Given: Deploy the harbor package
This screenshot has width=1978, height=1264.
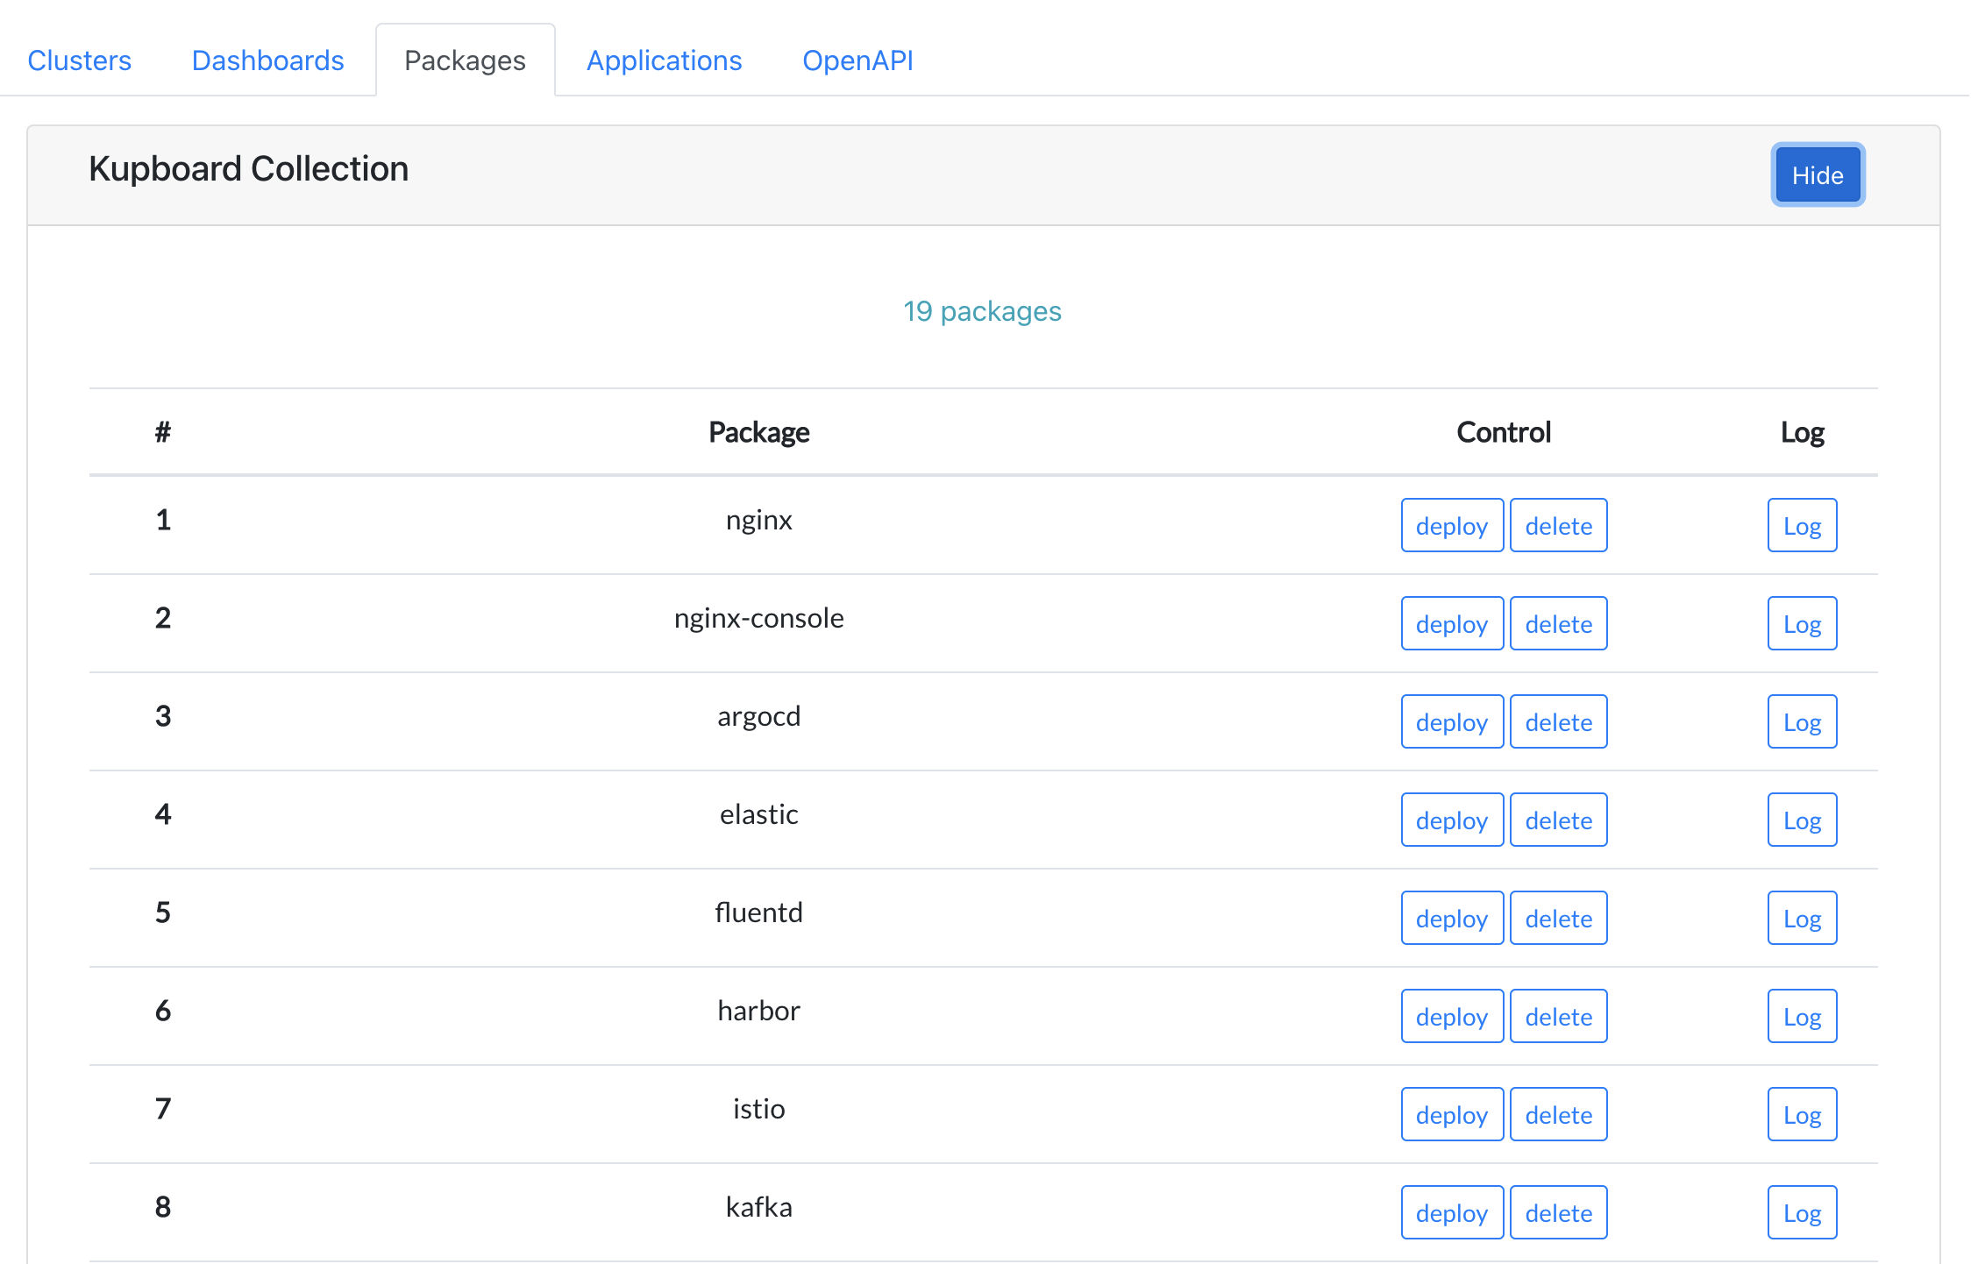Looking at the screenshot, I should tap(1452, 1017).
